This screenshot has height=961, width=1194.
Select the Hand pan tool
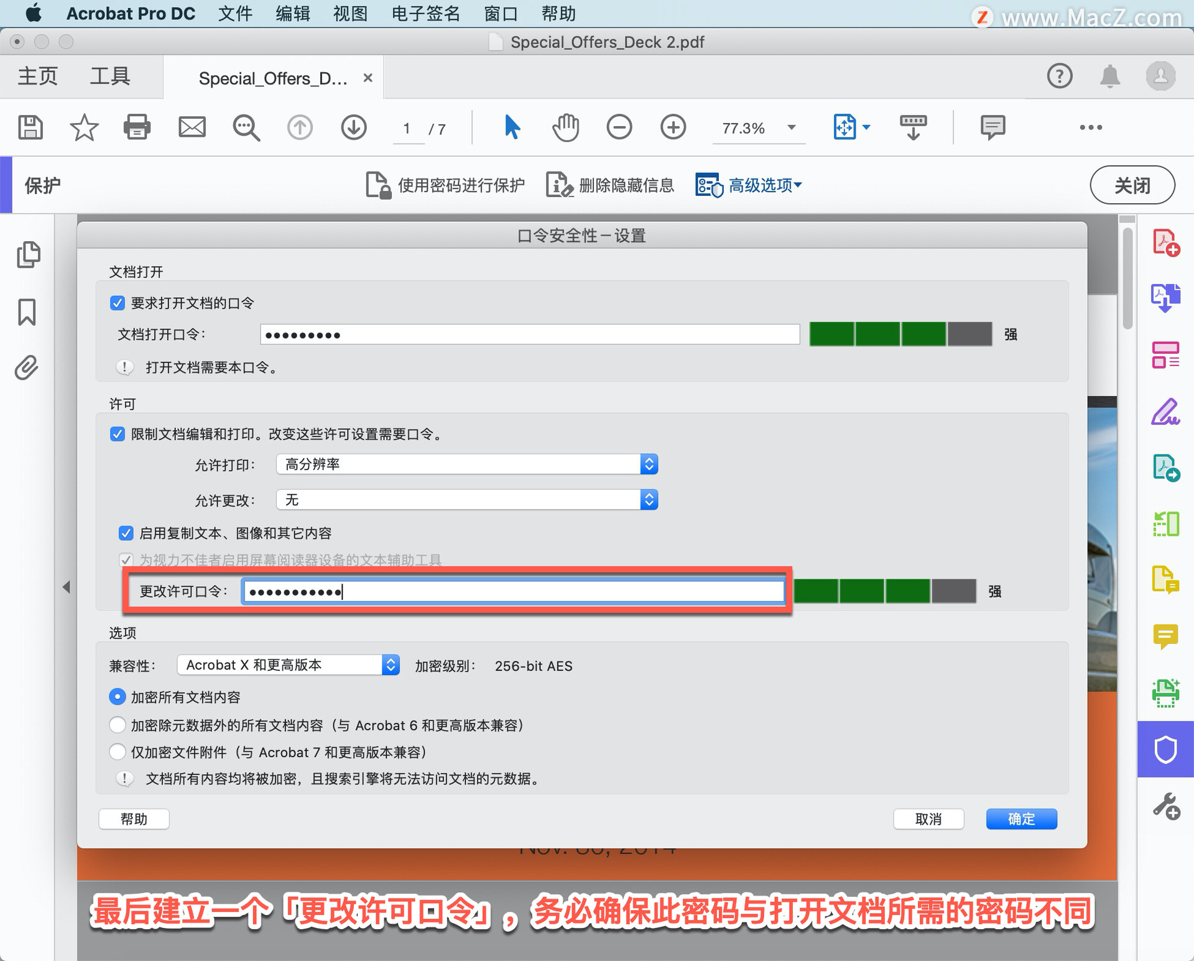point(565,127)
